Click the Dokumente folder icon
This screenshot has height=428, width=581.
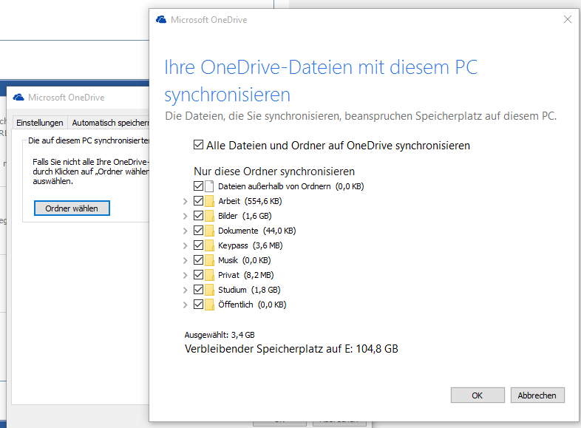point(209,231)
